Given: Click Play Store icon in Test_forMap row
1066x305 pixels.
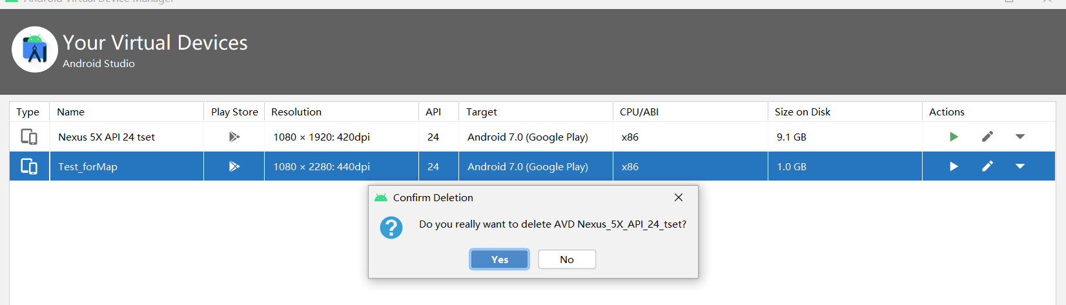Looking at the screenshot, I should (234, 166).
